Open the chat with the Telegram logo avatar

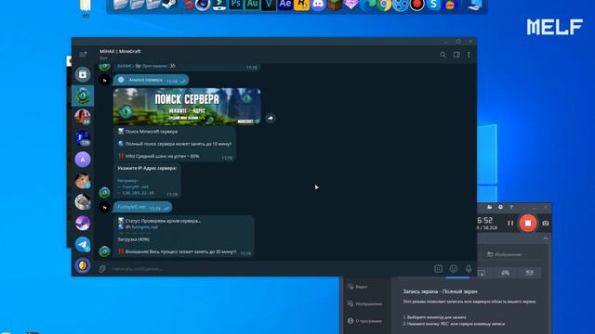83,244
